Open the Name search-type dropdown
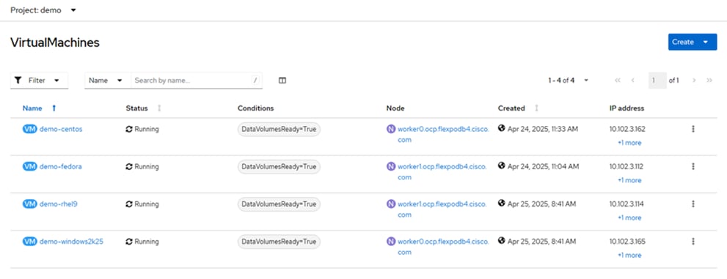The width and height of the screenshot is (727, 279). tap(106, 81)
